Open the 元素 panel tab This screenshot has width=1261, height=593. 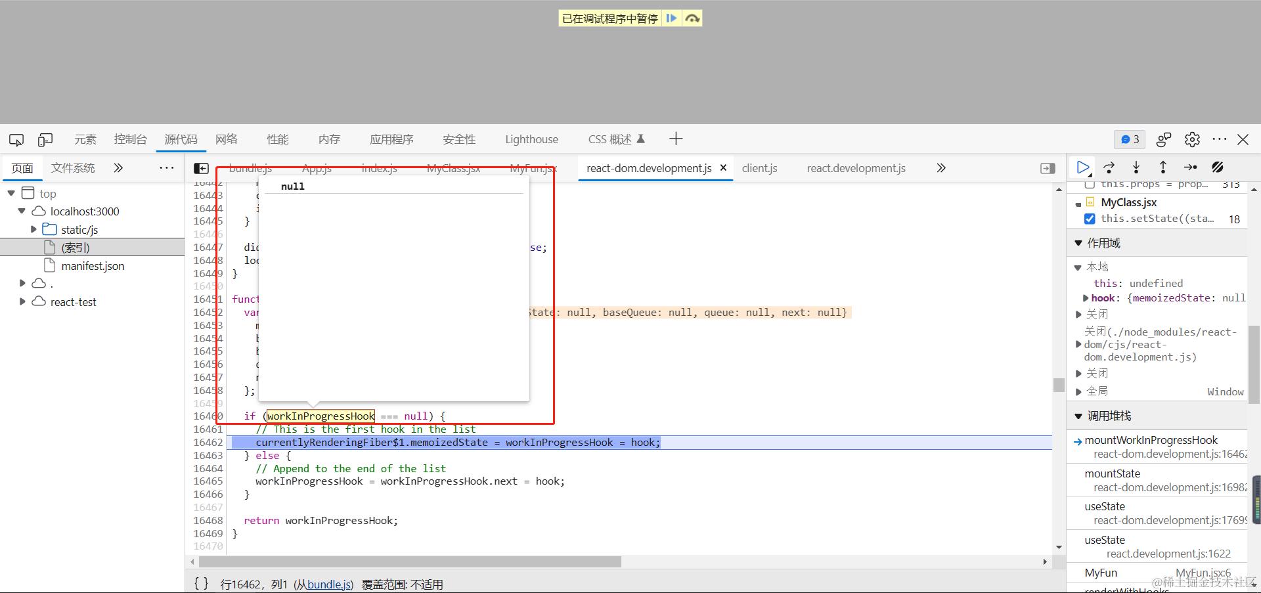pos(85,139)
